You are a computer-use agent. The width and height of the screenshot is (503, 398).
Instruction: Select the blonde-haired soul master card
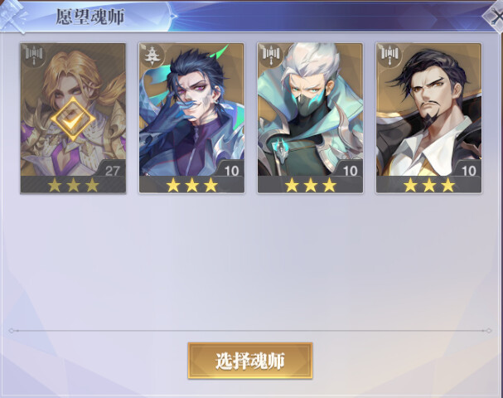click(73, 119)
